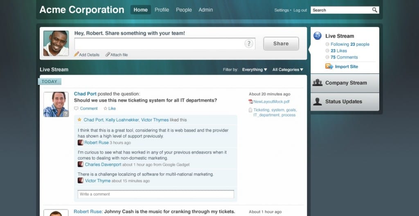Click the help question mark in share box

[x=249, y=43]
